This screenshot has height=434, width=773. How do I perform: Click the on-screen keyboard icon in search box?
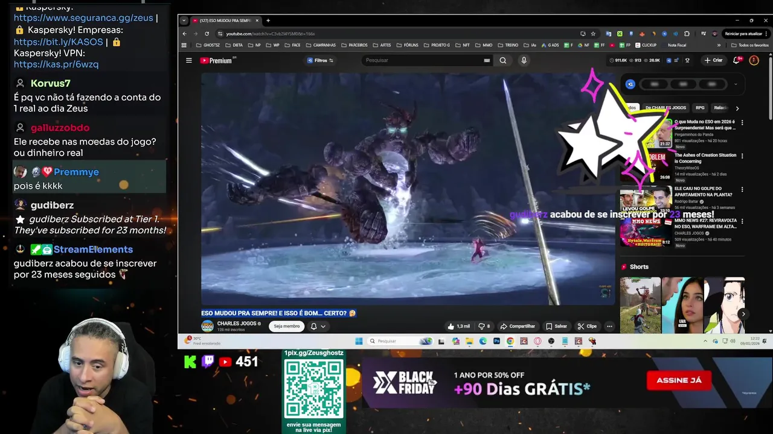coord(487,60)
